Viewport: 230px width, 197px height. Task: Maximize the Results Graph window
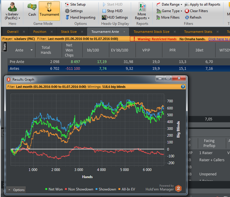[x=168, y=78]
